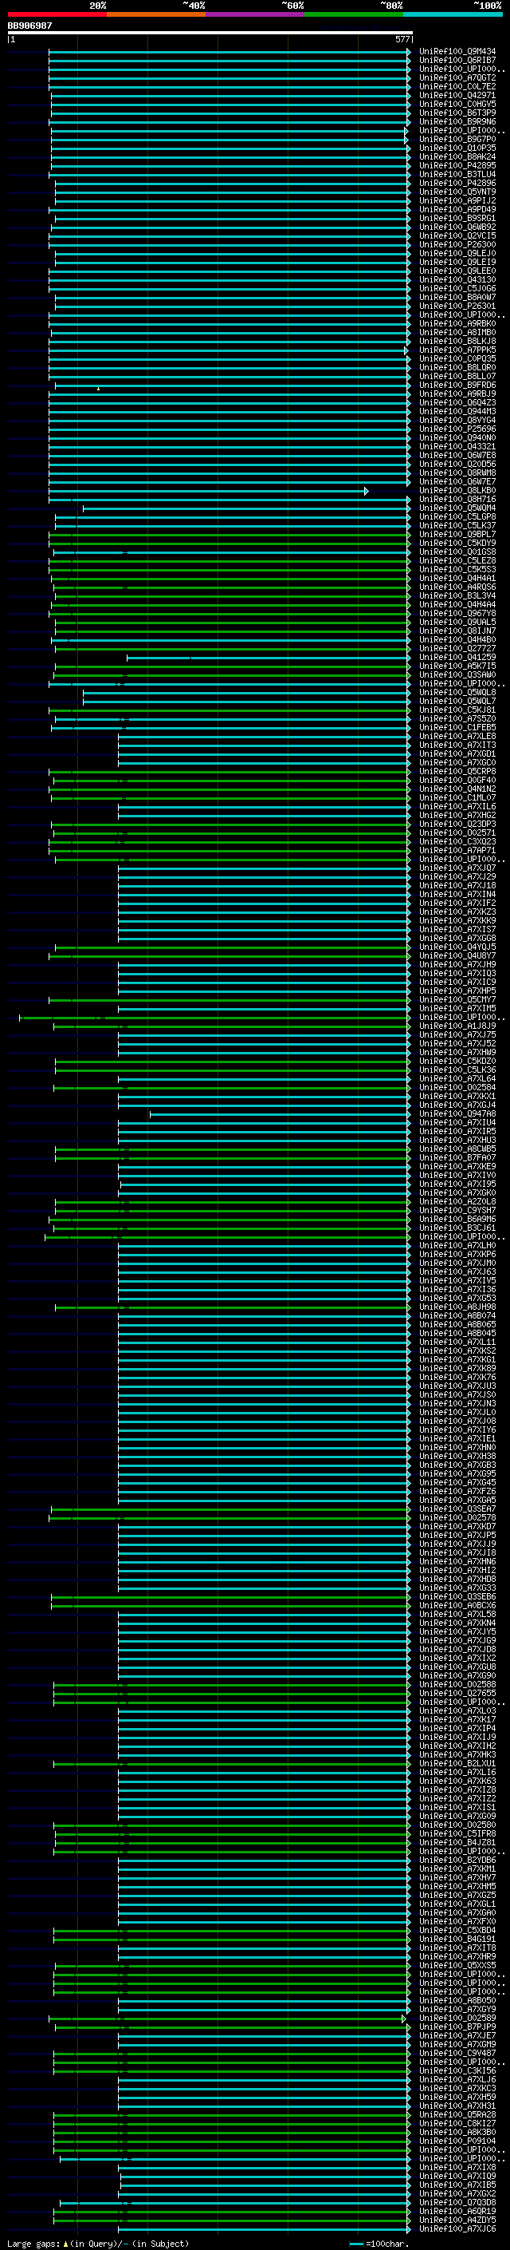This screenshot has height=2250, width=510.
Task: Select hit label UniRef100_Q7Q3D8
Action: (457, 2203)
